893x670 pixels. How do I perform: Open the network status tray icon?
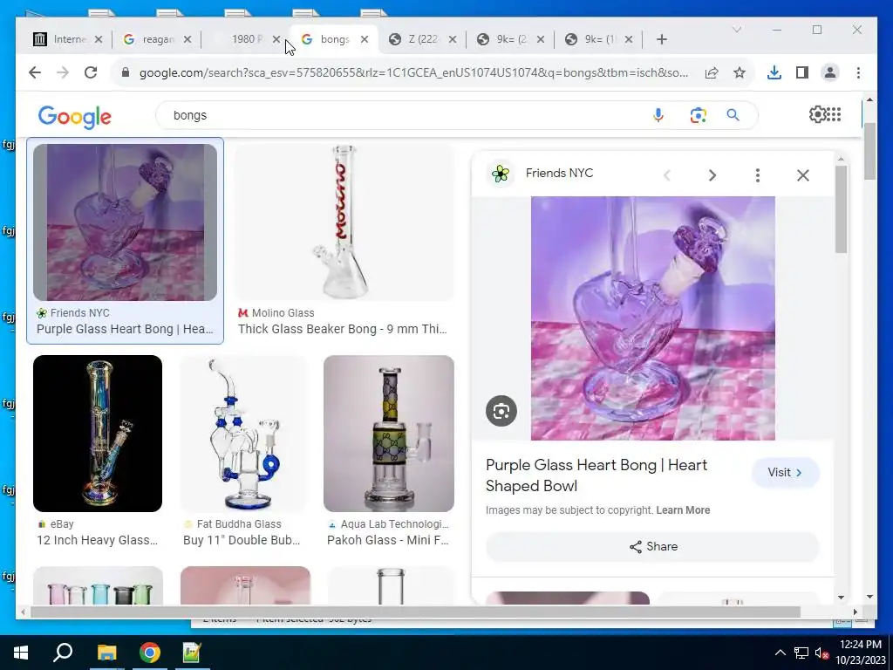point(801,653)
